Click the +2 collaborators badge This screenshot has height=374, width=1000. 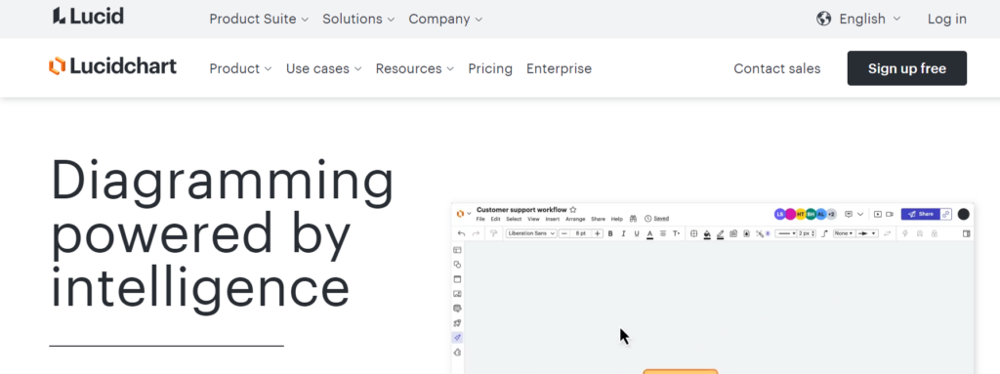click(x=831, y=214)
